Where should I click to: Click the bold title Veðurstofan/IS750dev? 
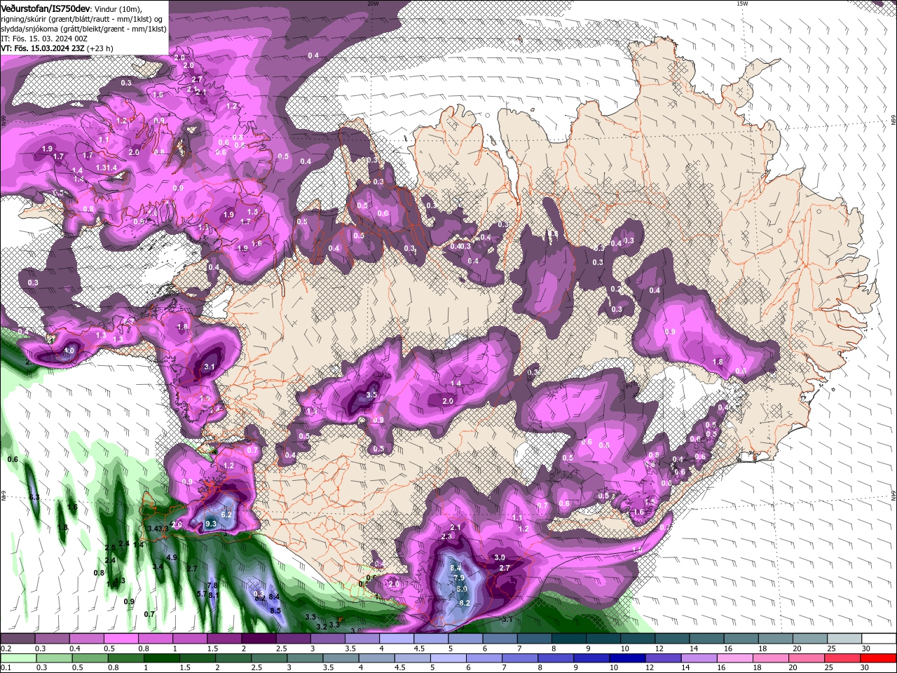coord(45,8)
